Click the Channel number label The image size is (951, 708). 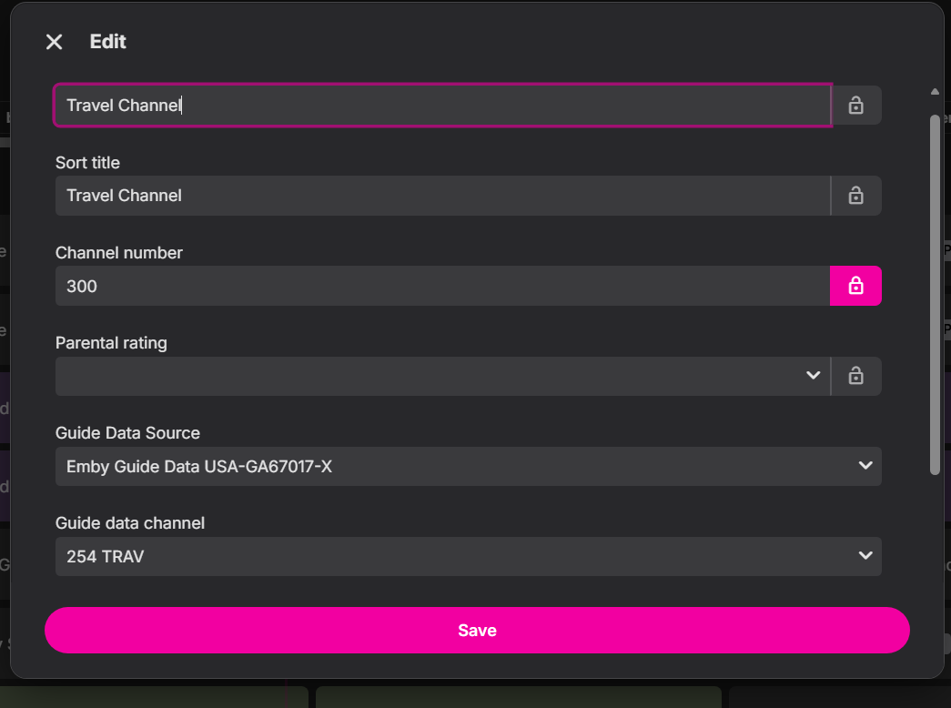tap(119, 253)
